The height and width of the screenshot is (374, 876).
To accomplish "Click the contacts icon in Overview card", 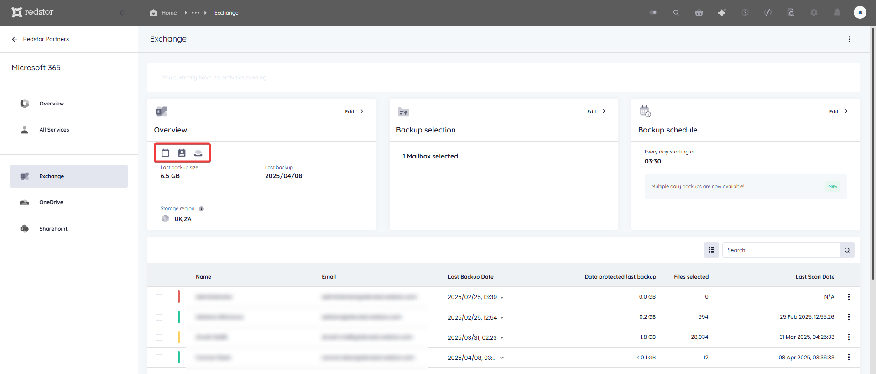I will point(182,153).
